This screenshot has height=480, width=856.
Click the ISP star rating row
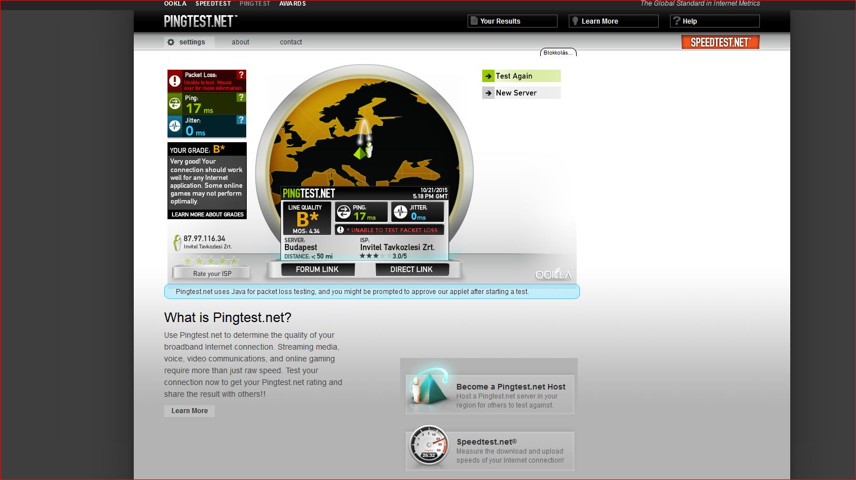[211, 261]
